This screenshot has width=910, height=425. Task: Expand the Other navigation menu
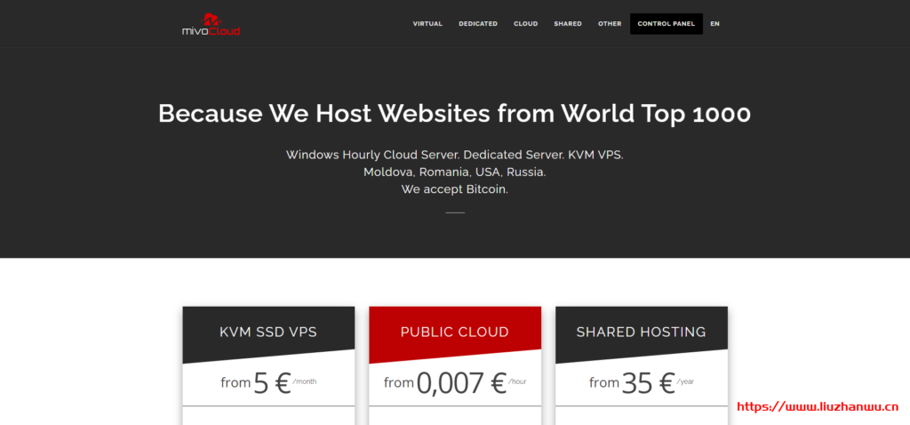point(610,24)
